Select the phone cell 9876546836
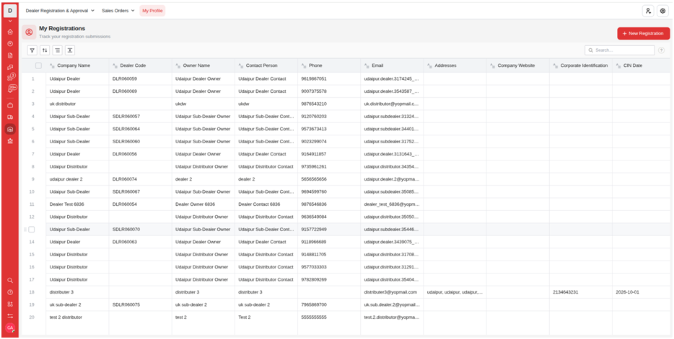The height and width of the screenshot is (339, 674). [329, 204]
